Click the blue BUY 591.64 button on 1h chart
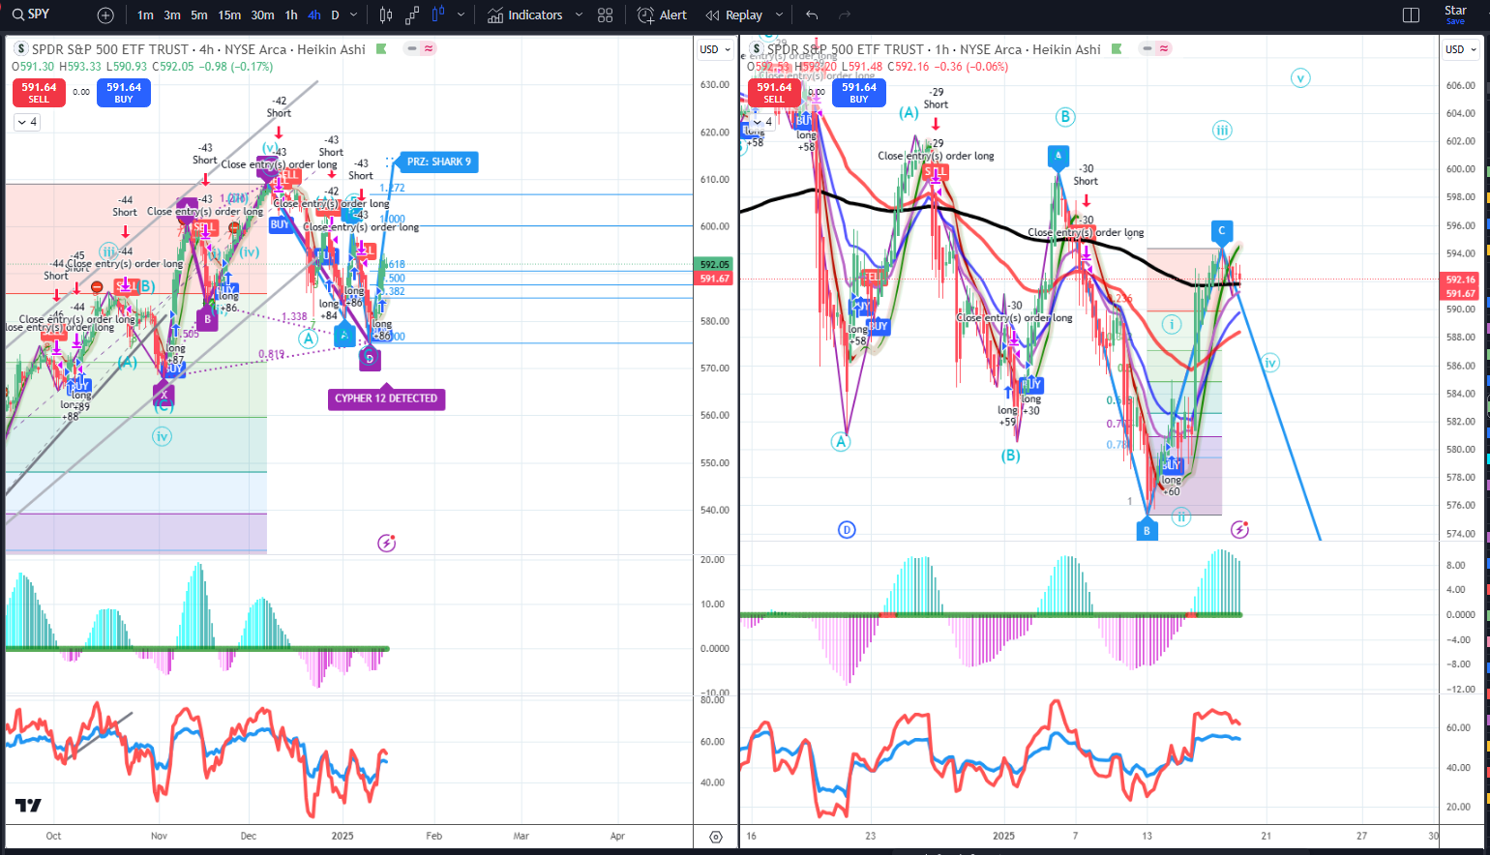The height and width of the screenshot is (855, 1490). click(859, 92)
